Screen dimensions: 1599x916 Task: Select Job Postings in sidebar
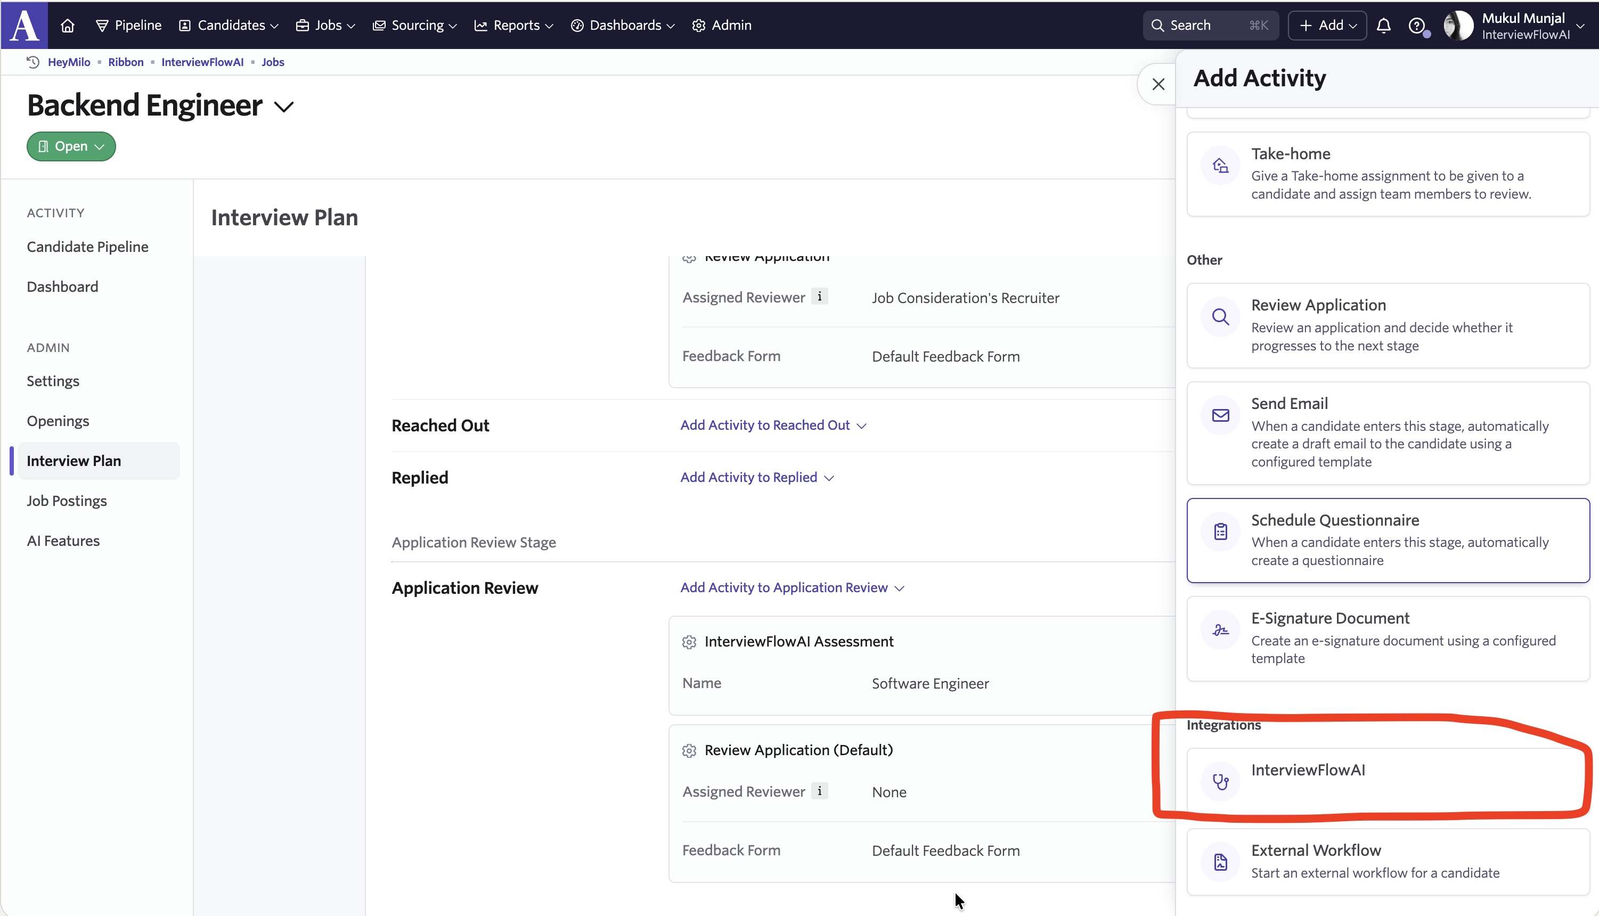pos(67,501)
